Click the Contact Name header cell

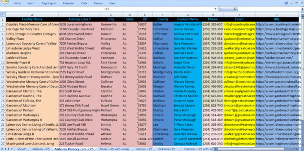pyautogui.click(x=188, y=19)
